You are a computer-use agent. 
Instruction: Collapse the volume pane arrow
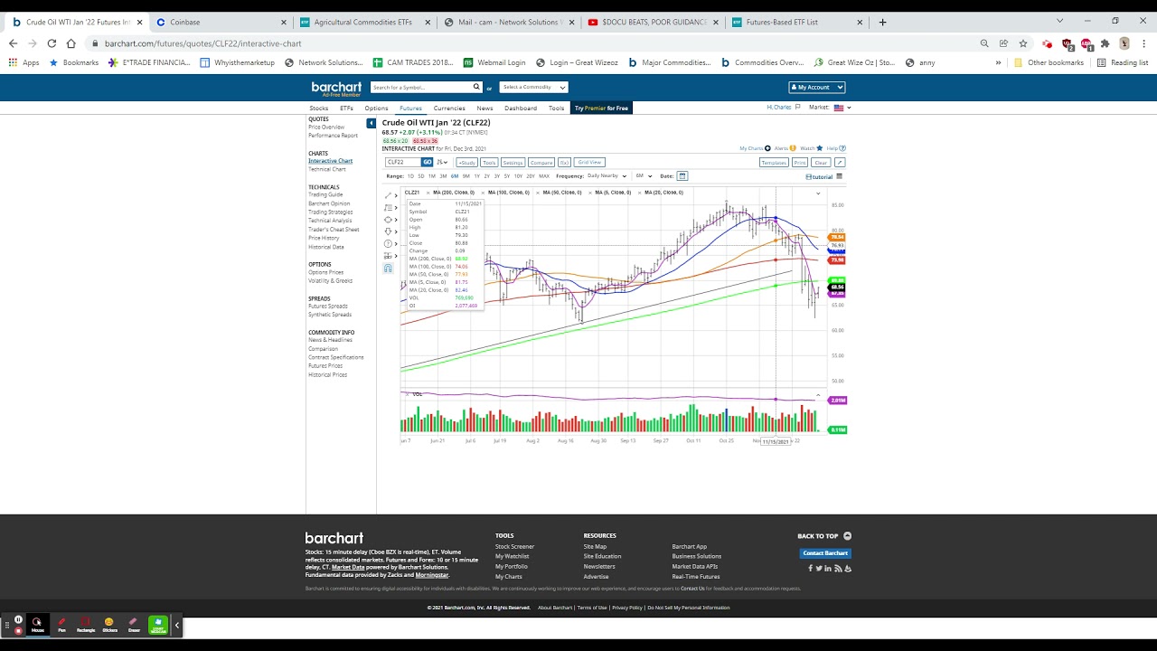pos(818,394)
